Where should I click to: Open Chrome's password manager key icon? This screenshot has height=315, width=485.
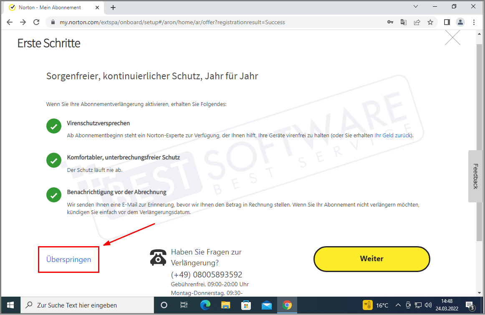(x=390, y=22)
